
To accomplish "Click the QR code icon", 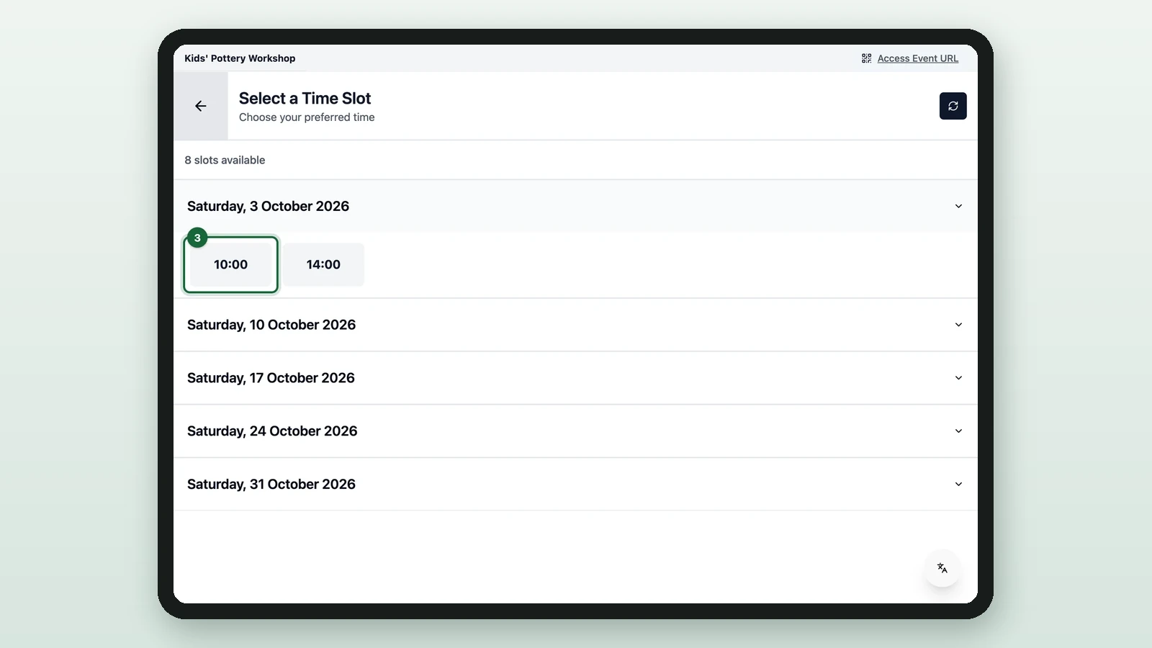I will (x=866, y=58).
